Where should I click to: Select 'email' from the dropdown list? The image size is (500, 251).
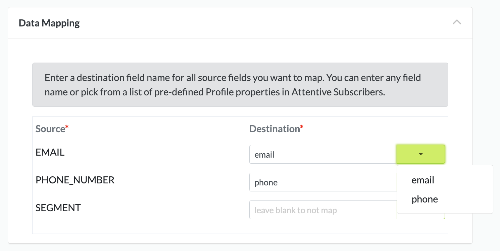pyautogui.click(x=423, y=180)
